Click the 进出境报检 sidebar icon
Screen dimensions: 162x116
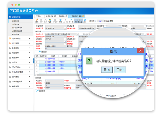pyautogui.click(x=10, y=38)
